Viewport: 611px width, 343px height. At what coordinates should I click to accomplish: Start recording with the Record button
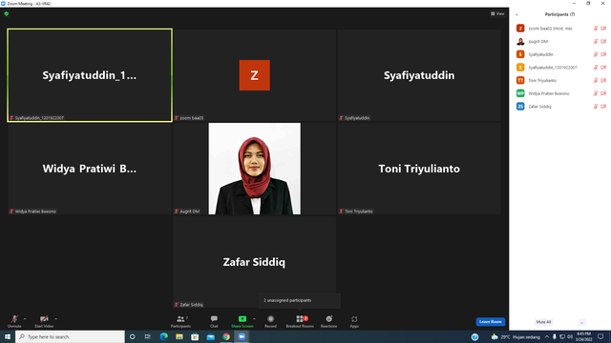pos(270,321)
